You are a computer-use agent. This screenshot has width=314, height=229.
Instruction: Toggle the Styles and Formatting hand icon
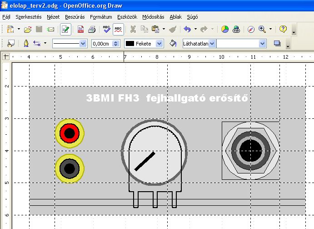10,44
